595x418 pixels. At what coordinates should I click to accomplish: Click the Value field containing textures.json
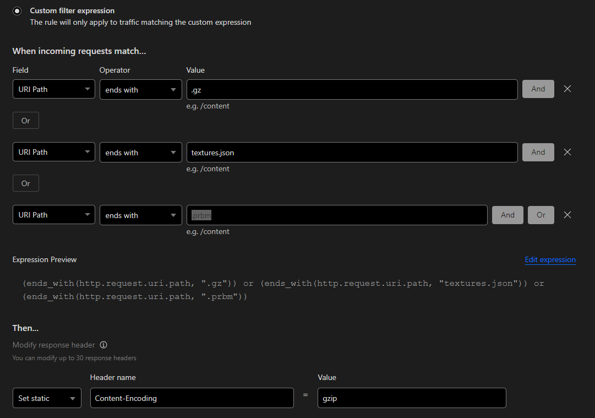pos(352,153)
